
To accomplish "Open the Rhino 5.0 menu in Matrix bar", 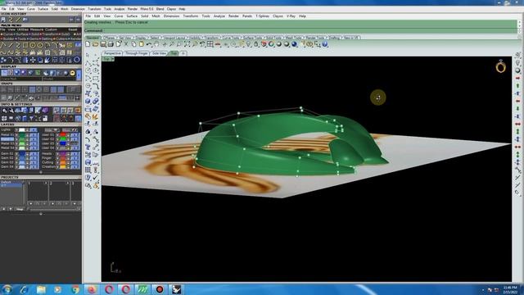I will click(147, 9).
